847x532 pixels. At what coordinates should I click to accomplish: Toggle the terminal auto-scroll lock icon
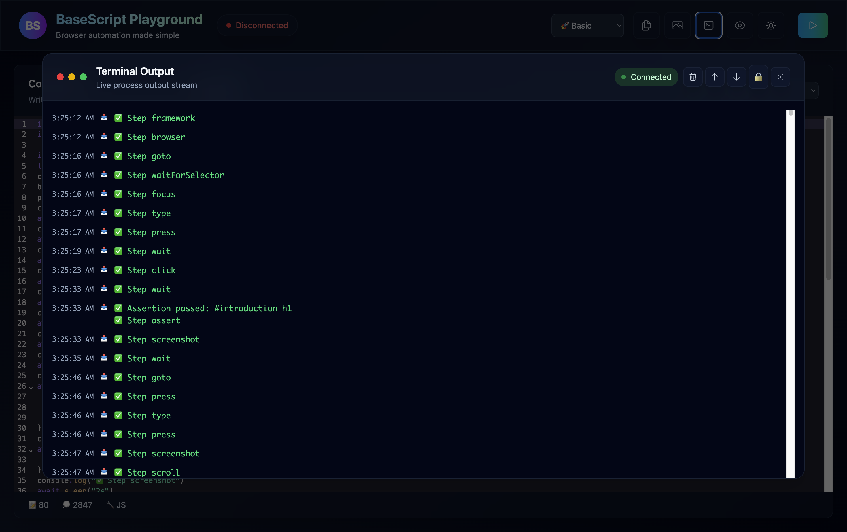[758, 77]
